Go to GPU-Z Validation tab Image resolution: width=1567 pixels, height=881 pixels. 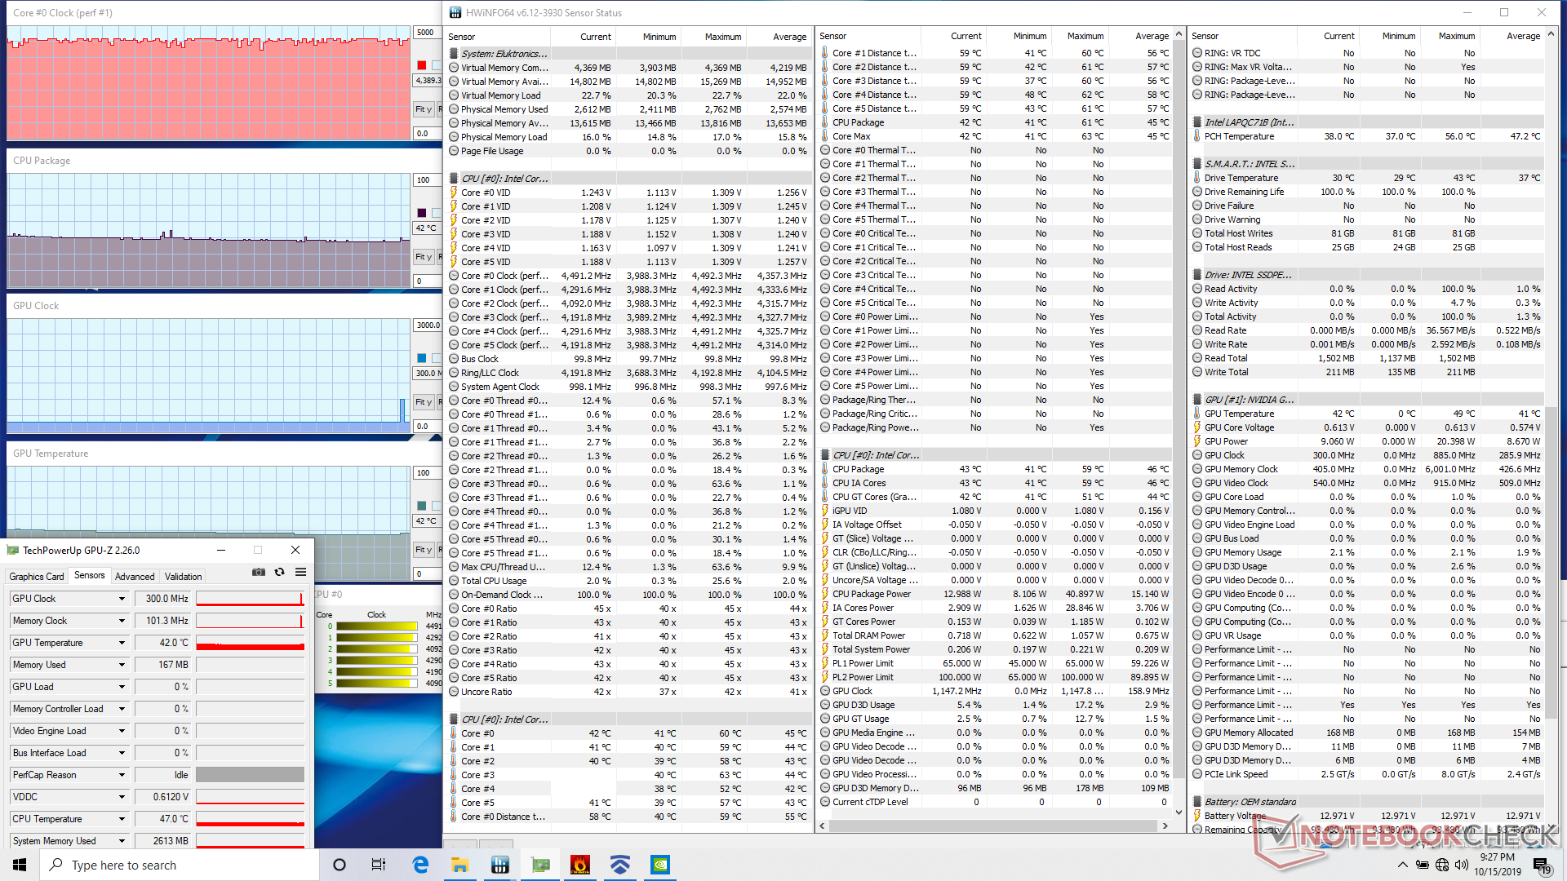(x=183, y=576)
